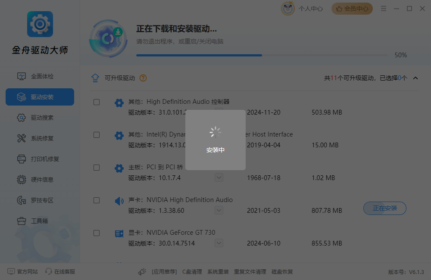
Task: Click the 金舟驱动大师 app logo
Action: click(x=40, y=24)
